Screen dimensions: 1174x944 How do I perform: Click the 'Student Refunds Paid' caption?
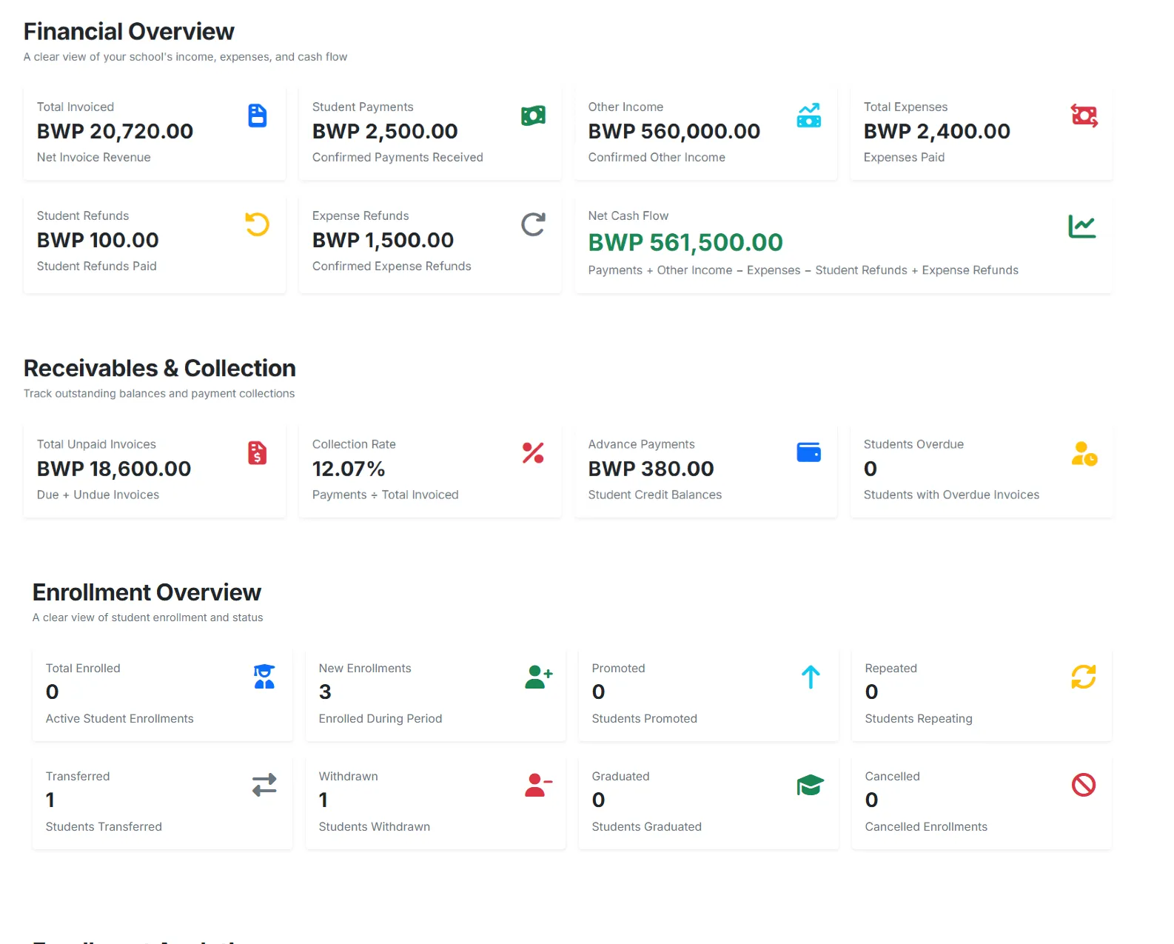pyautogui.click(x=97, y=266)
